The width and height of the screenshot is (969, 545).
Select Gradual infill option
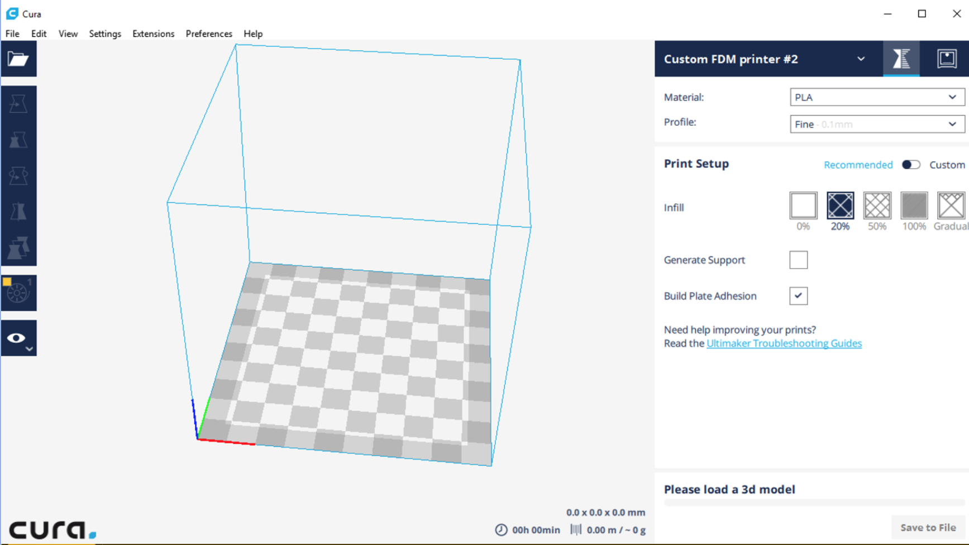(x=951, y=205)
